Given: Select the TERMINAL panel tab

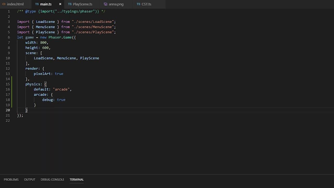Looking at the screenshot, I should [76, 180].
